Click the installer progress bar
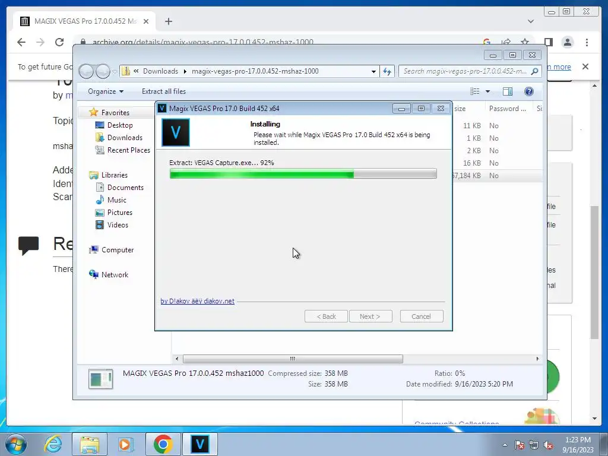Viewport: 608px width, 456px height. (x=303, y=174)
